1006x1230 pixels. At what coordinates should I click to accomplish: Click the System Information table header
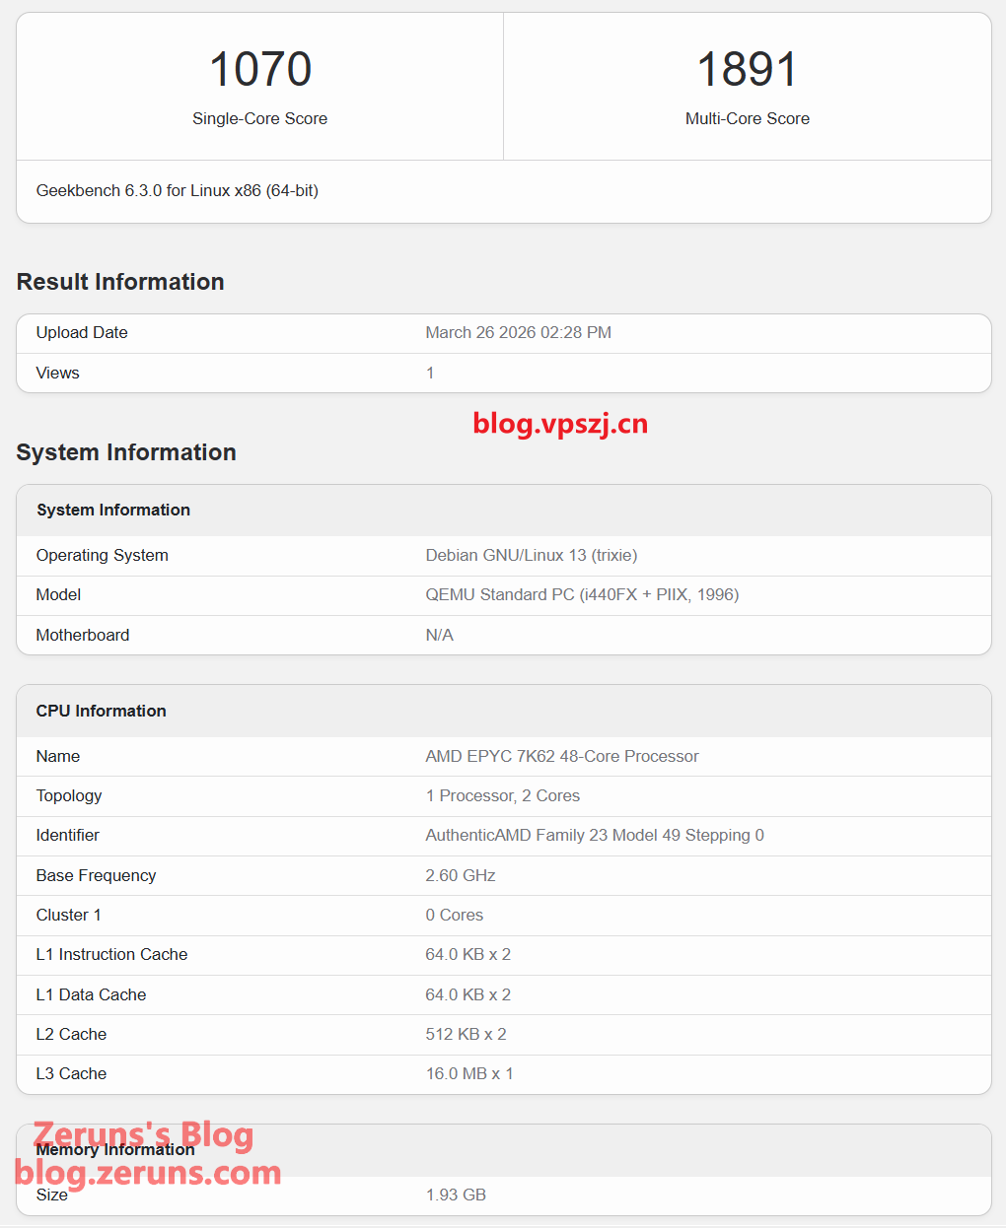(x=113, y=511)
